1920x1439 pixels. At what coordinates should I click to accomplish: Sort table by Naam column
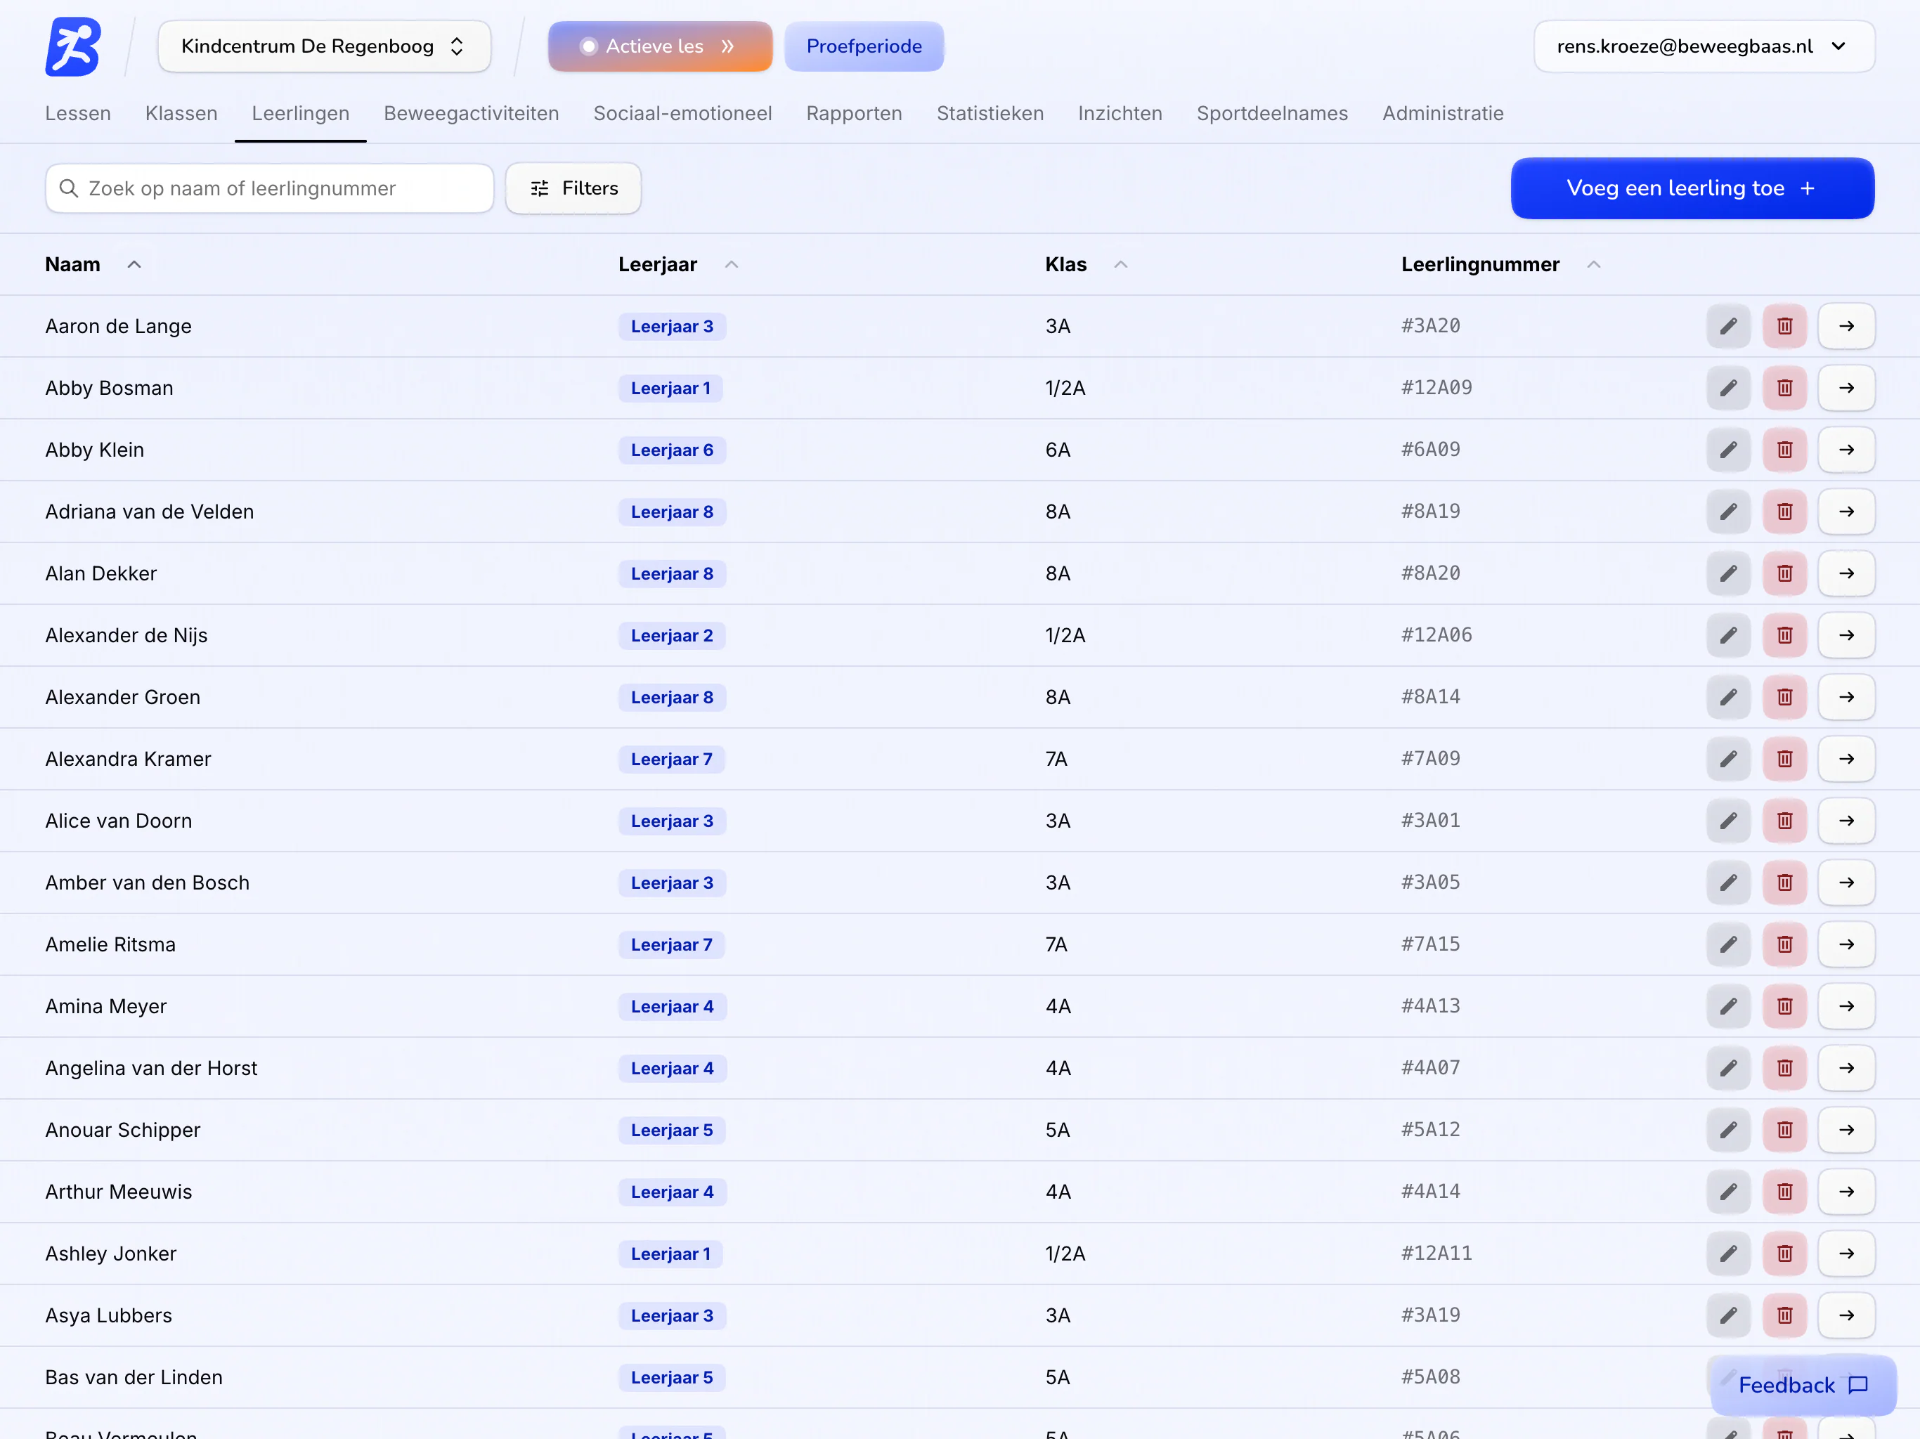pos(93,265)
